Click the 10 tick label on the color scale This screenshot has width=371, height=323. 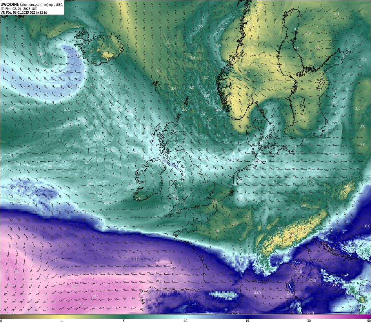click(x=185, y=321)
